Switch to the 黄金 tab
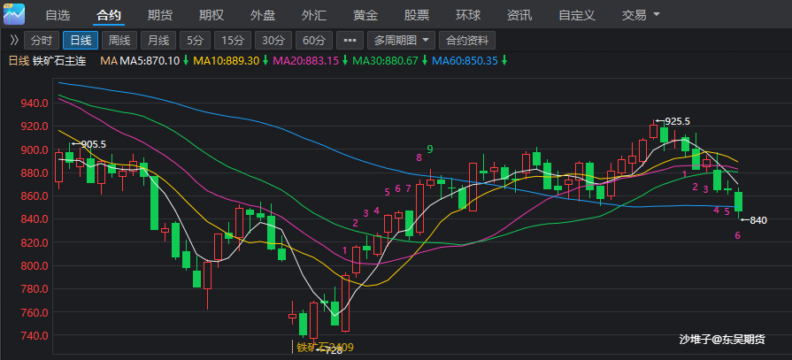 pos(365,15)
